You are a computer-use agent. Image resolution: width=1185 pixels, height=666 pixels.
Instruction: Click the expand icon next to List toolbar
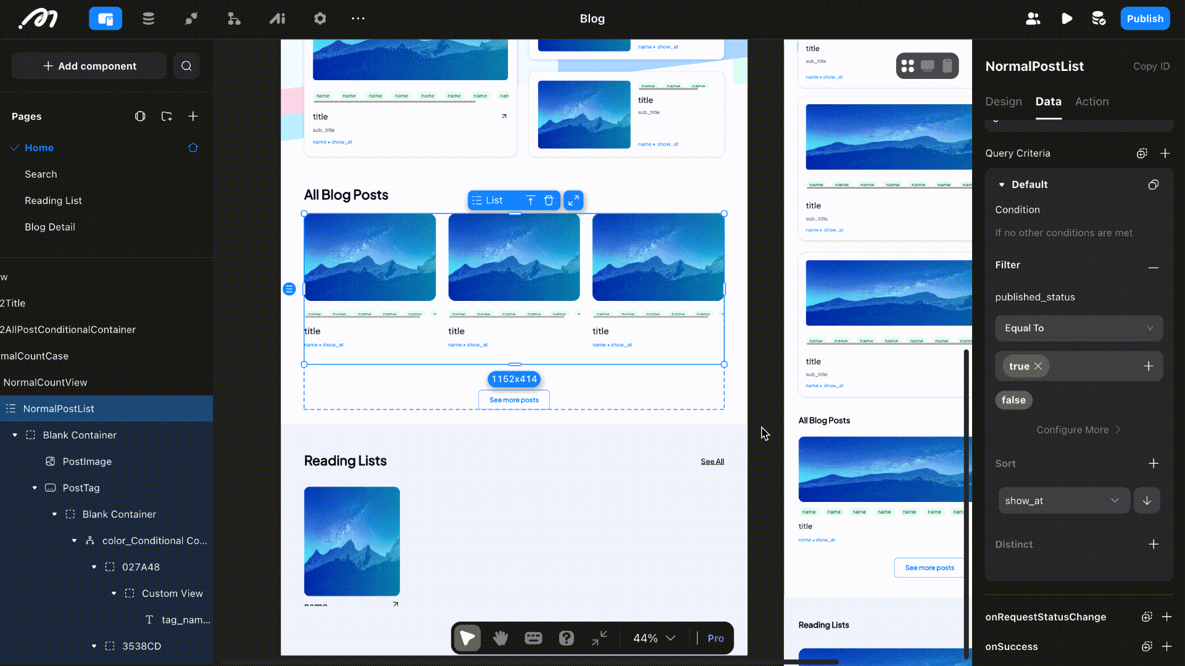pyautogui.click(x=573, y=200)
